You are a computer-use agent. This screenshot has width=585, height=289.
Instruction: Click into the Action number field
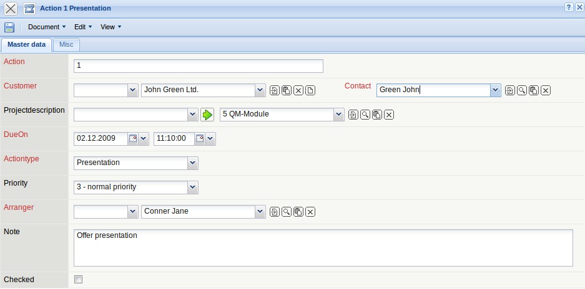tap(199, 66)
